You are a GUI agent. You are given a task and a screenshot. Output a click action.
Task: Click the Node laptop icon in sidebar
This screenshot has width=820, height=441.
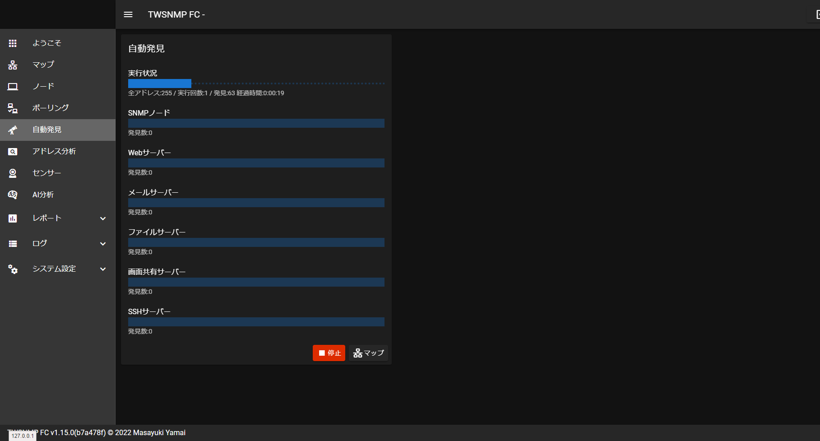coord(13,87)
